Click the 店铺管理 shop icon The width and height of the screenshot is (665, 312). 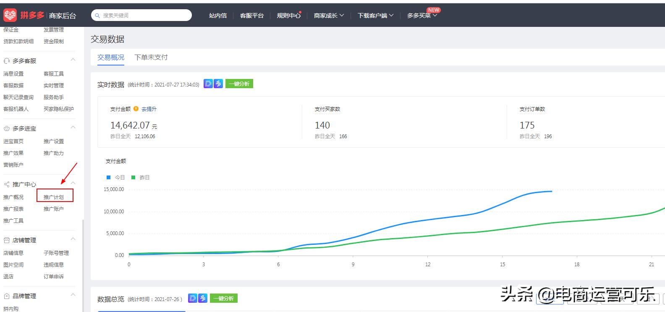[7, 240]
